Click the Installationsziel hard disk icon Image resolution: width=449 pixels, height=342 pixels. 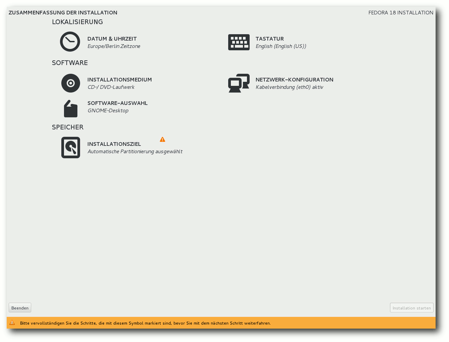71,148
